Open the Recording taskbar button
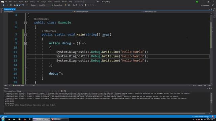The width and height of the screenshot is (216, 121). point(59,119)
